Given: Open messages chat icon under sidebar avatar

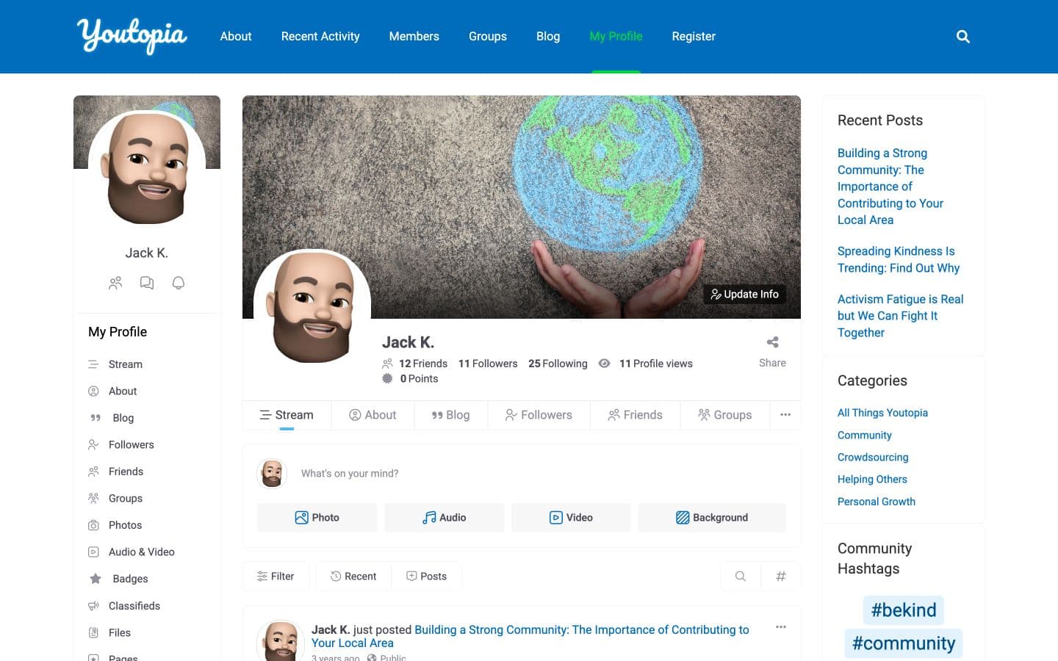Looking at the screenshot, I should (x=147, y=283).
